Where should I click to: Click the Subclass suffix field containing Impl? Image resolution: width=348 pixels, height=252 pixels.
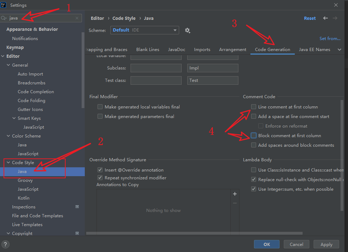click(x=212, y=68)
